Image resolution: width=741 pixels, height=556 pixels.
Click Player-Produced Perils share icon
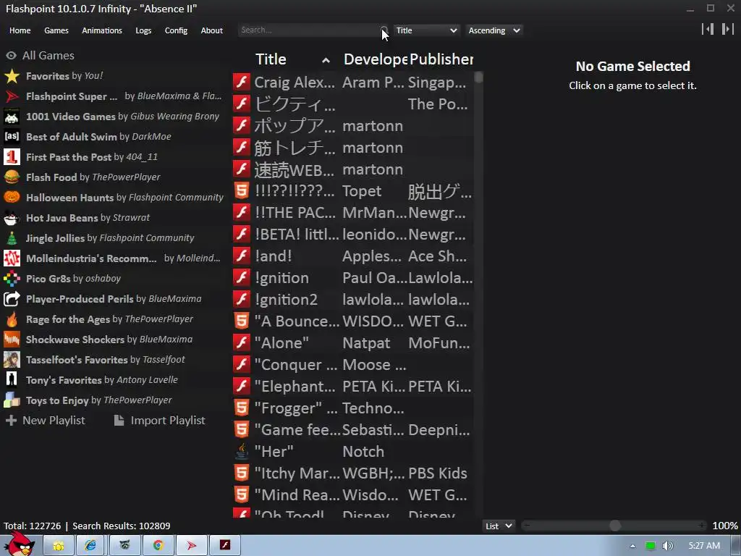point(12,299)
